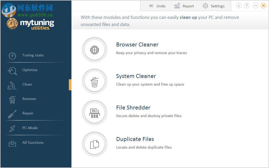The image size is (269, 168).
Task: Click the Repair screwdriver icon
Action: point(12,114)
